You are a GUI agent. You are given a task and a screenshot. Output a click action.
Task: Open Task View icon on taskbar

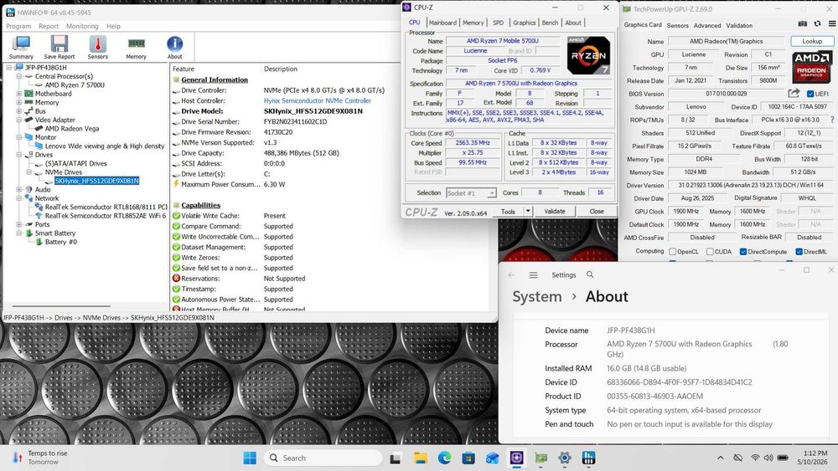[396, 458]
